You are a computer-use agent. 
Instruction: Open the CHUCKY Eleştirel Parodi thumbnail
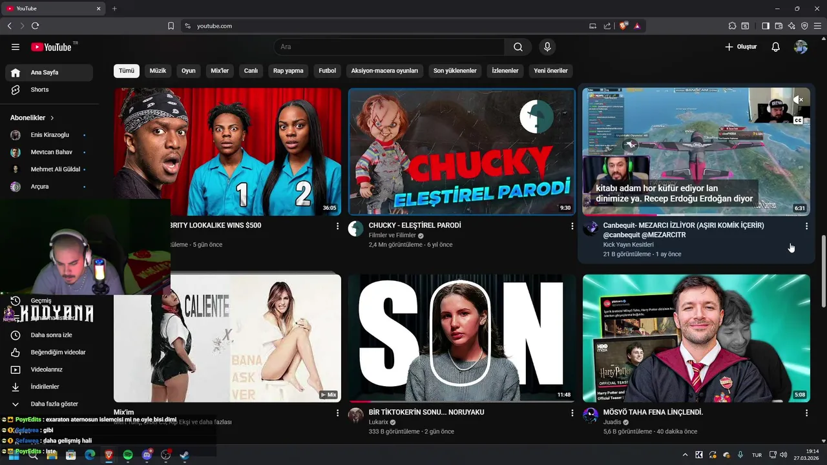pos(461,152)
